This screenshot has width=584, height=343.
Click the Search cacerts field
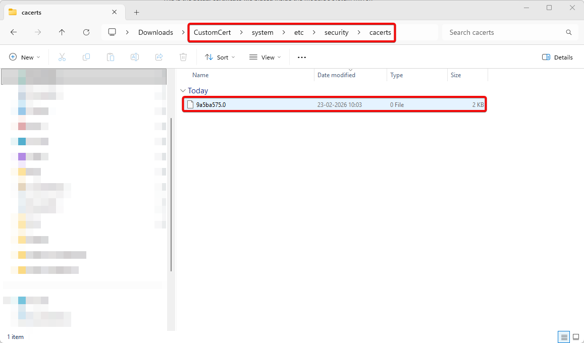[505, 32]
